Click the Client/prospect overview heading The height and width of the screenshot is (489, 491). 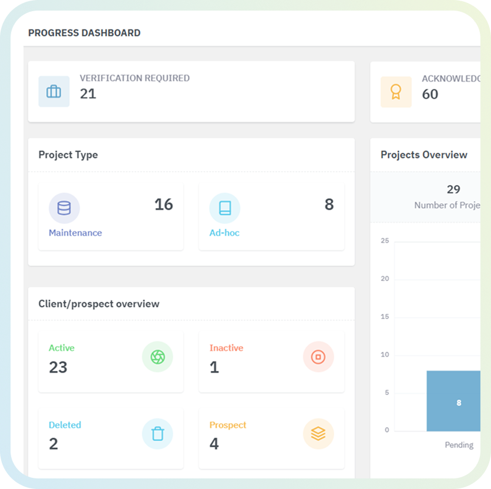coord(99,304)
